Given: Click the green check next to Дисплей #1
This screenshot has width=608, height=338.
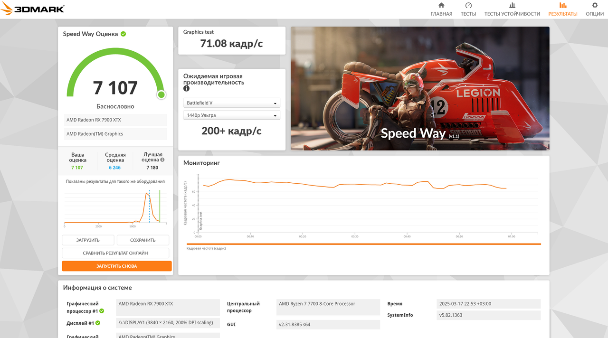Looking at the screenshot, I should click(x=98, y=323).
